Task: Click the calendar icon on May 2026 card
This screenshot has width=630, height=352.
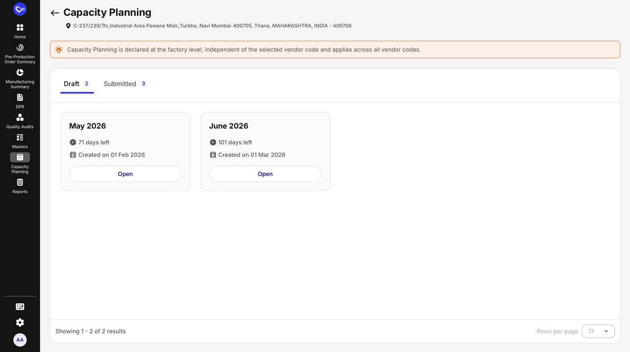Action: click(73, 155)
